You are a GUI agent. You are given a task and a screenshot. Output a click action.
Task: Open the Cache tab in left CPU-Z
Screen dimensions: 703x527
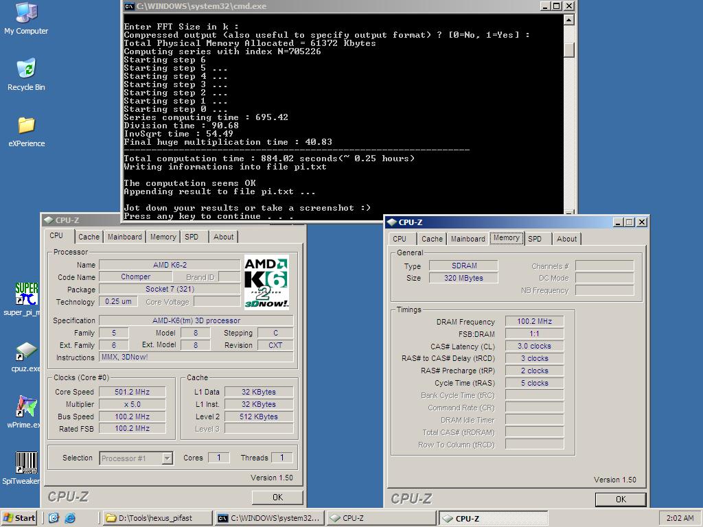89,237
